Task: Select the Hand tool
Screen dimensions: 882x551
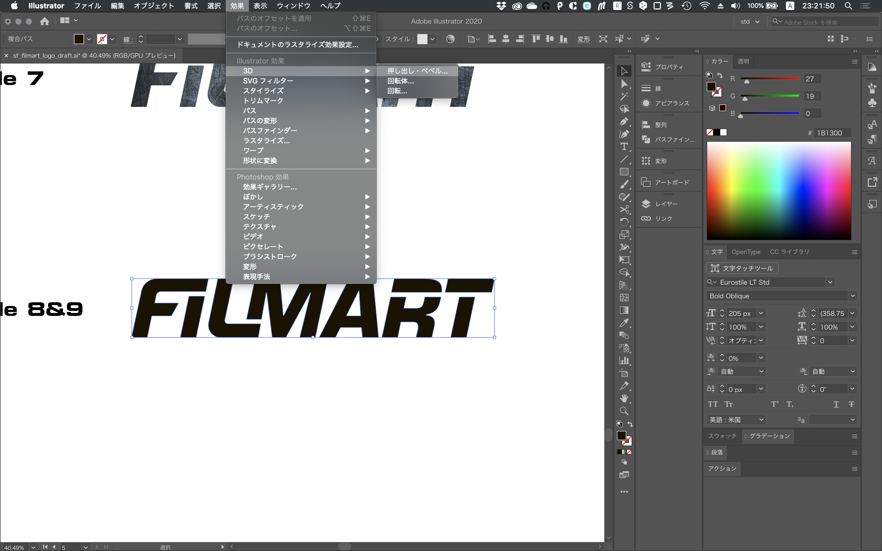Action: click(x=624, y=398)
